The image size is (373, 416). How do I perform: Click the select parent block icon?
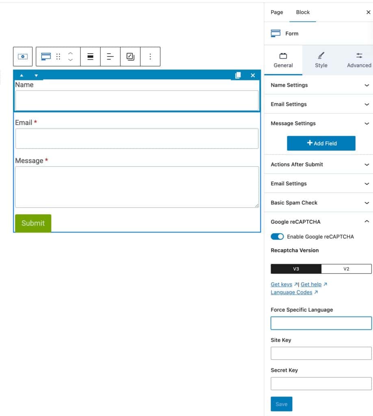click(x=23, y=56)
